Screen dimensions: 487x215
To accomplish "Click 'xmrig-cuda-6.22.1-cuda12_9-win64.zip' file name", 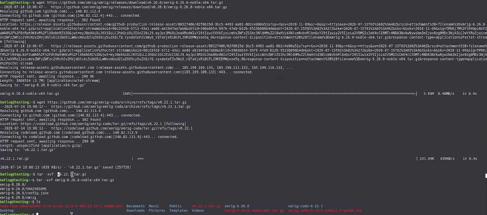I will [x=325, y=210].
